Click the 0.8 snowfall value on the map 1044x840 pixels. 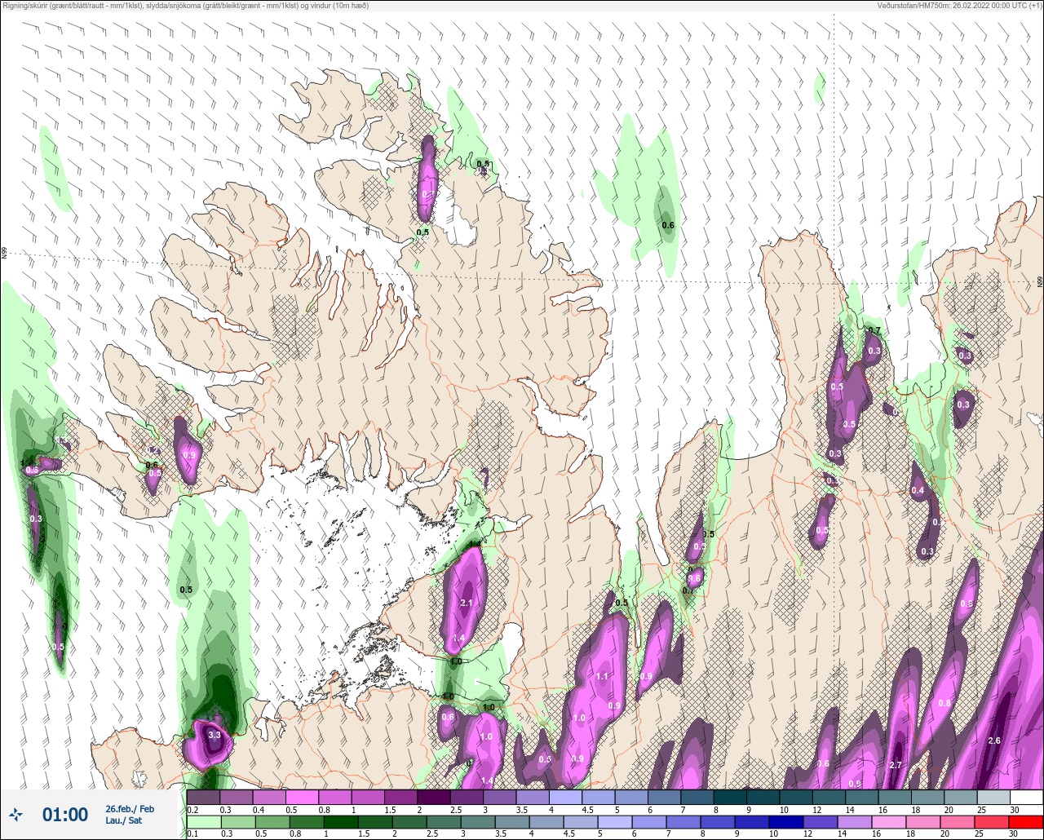tap(944, 703)
